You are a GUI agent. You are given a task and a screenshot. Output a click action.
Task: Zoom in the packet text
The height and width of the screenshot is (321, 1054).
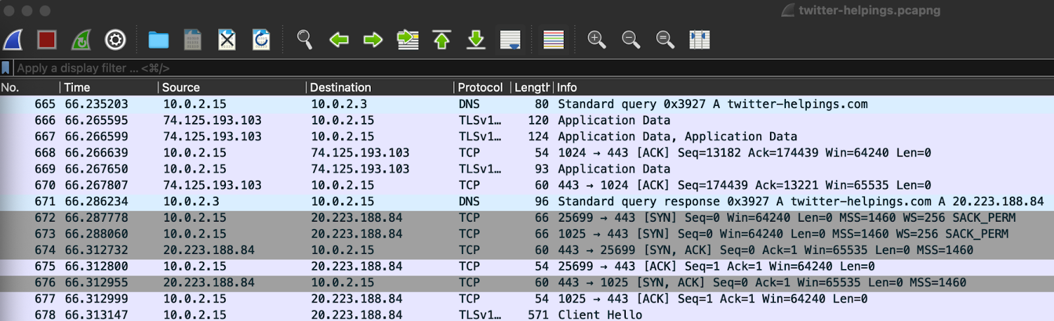[596, 40]
